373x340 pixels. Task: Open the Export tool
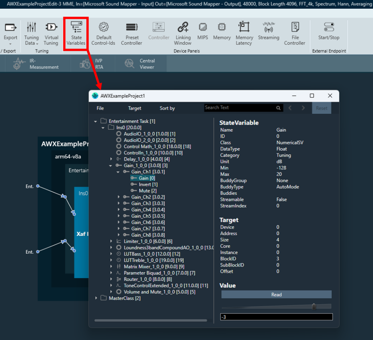pyautogui.click(x=10, y=33)
